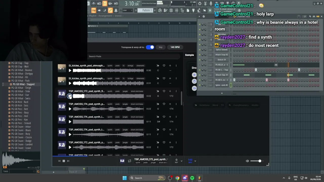Like the TSP_AMOSS_174_pad_synth_i sample with the heart

click(164, 117)
